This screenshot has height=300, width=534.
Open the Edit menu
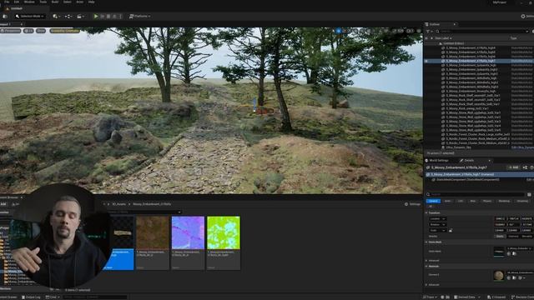[x=17, y=2]
